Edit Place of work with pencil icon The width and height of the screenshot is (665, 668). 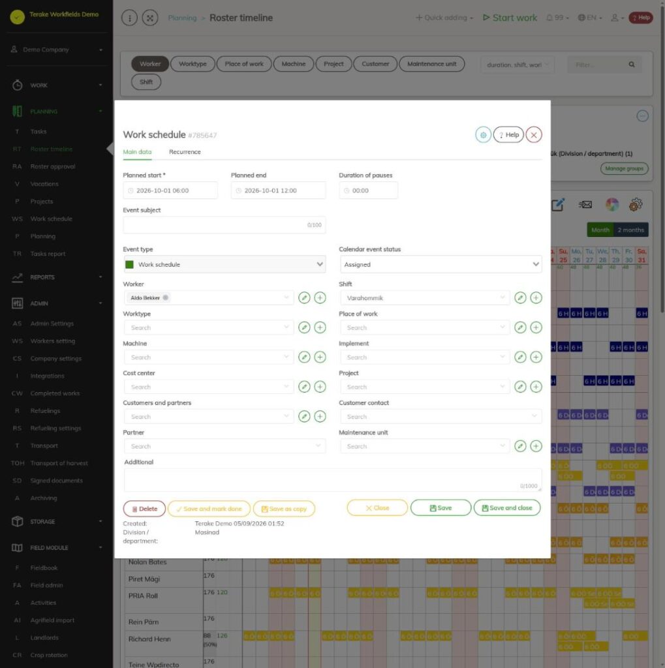click(x=520, y=327)
